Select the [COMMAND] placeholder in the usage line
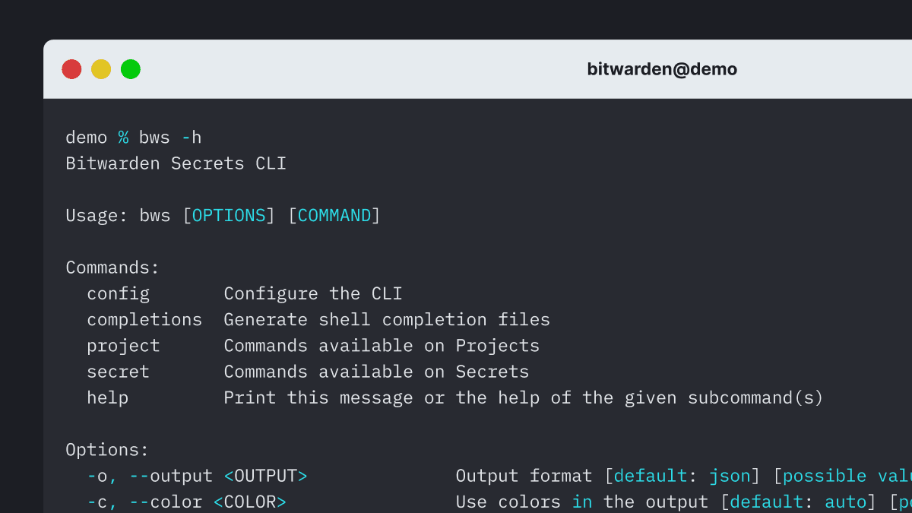The height and width of the screenshot is (513, 912). (334, 215)
